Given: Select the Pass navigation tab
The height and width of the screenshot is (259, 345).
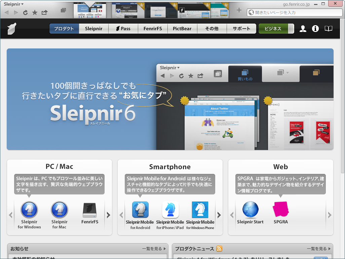Looking at the screenshot, I should (123, 29).
